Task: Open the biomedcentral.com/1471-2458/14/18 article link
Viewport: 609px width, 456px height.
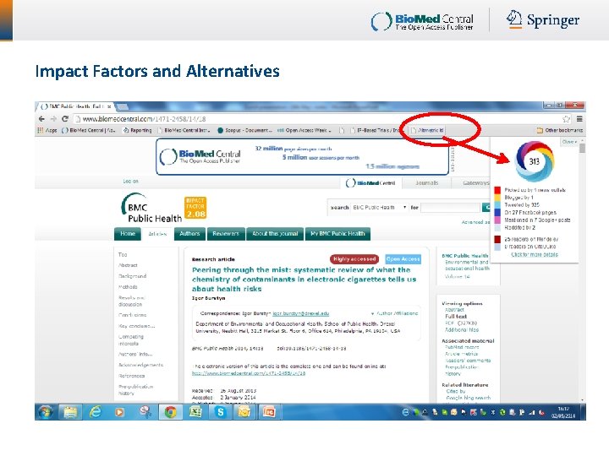Action: (249, 373)
